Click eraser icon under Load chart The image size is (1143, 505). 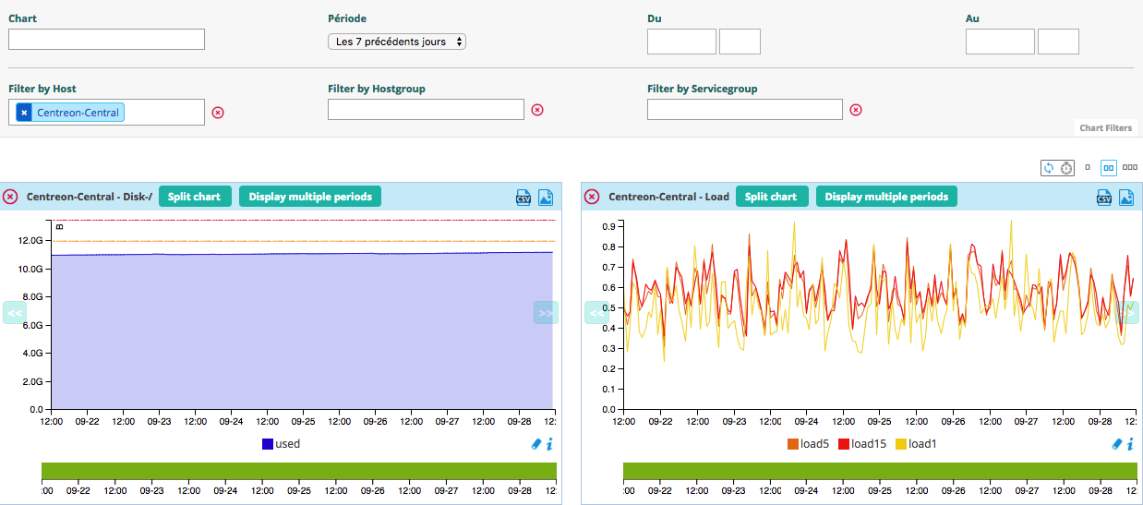[1117, 444]
